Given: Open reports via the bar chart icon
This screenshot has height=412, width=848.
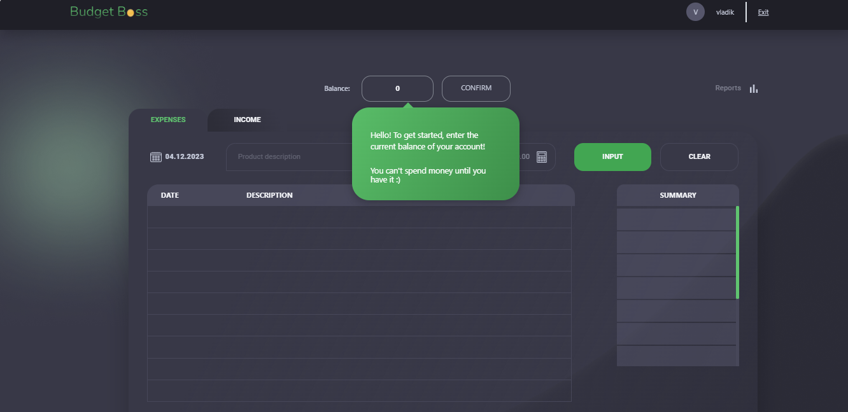Looking at the screenshot, I should (754, 88).
